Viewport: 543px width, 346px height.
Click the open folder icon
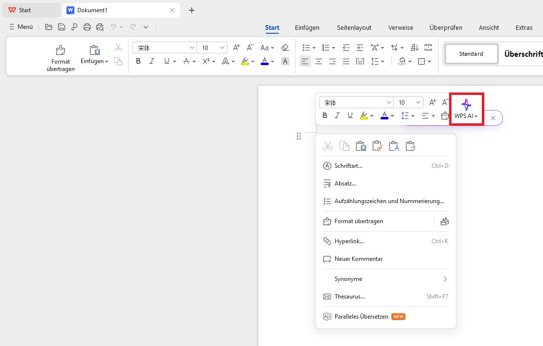49,27
